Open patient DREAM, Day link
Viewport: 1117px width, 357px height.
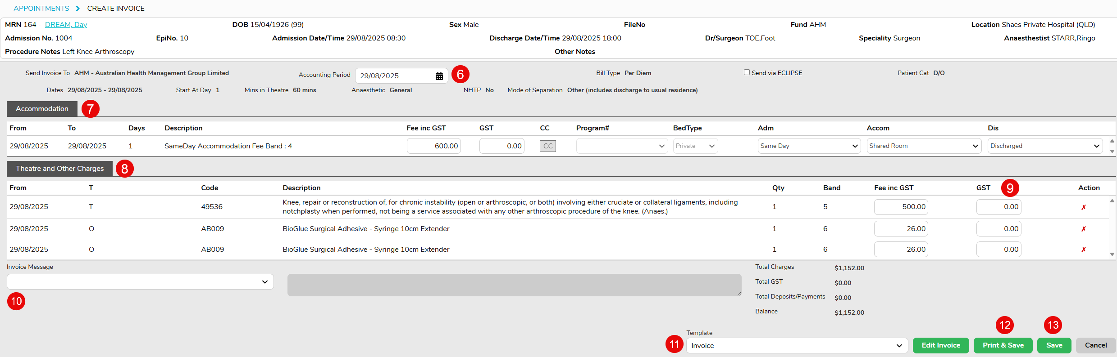coord(66,25)
